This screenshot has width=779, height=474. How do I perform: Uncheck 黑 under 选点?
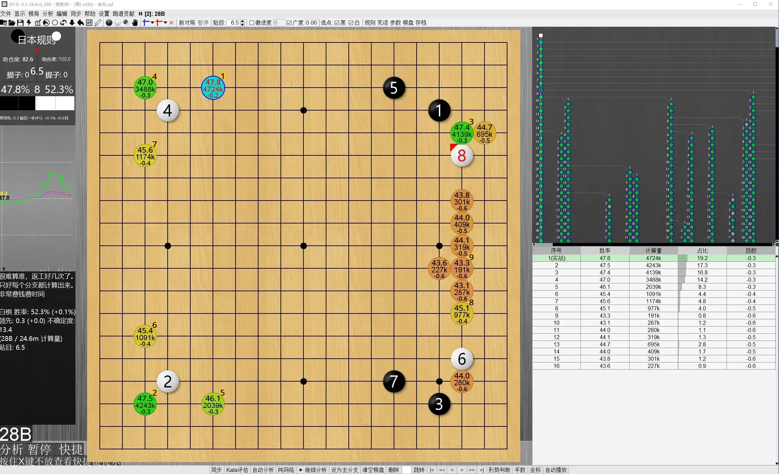tap(336, 23)
